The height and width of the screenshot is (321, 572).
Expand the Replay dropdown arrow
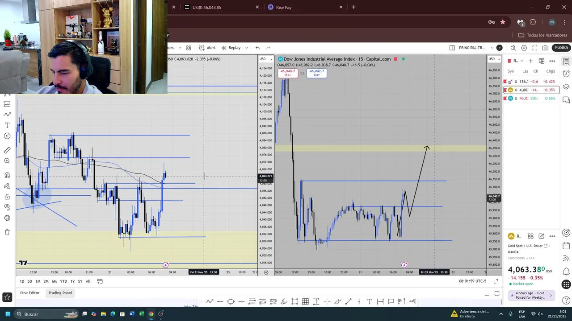(x=246, y=48)
